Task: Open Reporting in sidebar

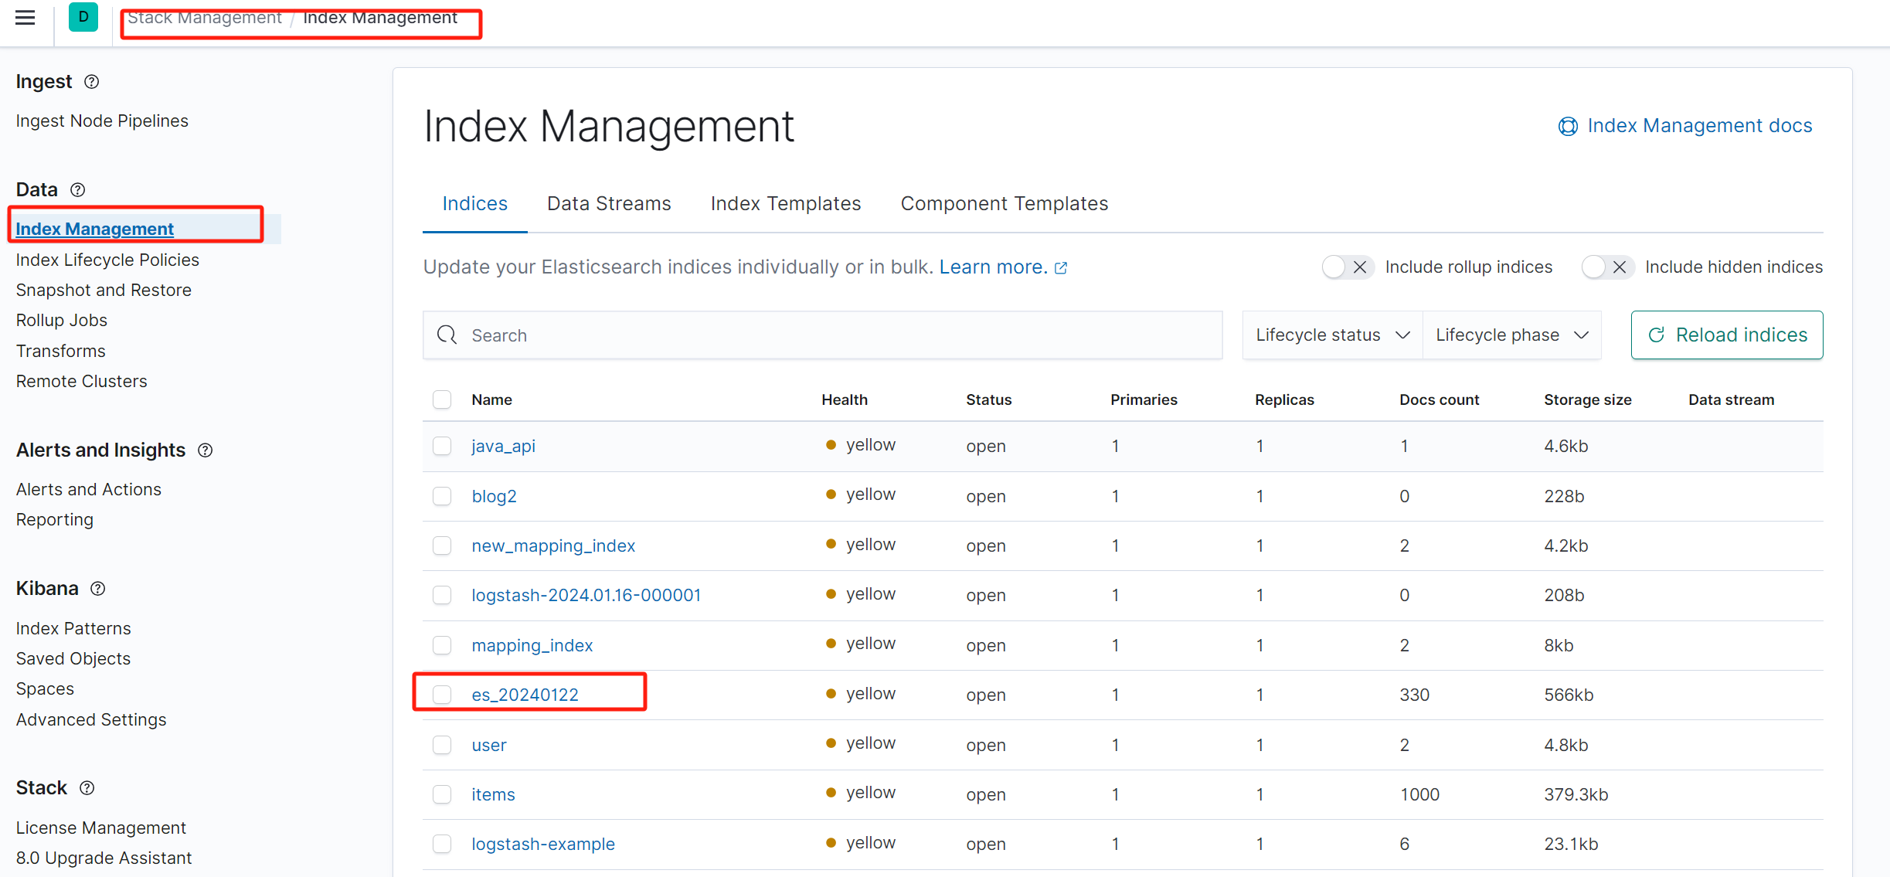Action: (55, 519)
